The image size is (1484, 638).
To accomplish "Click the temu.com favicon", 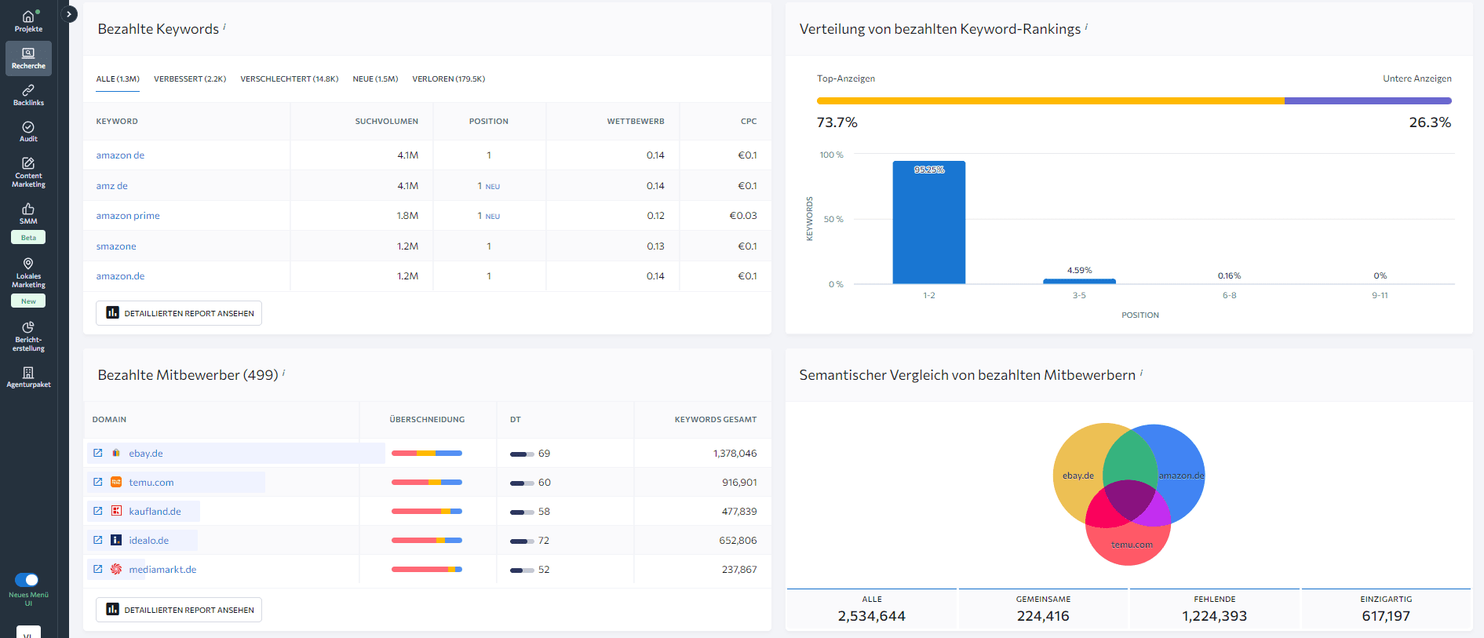I will point(116,482).
